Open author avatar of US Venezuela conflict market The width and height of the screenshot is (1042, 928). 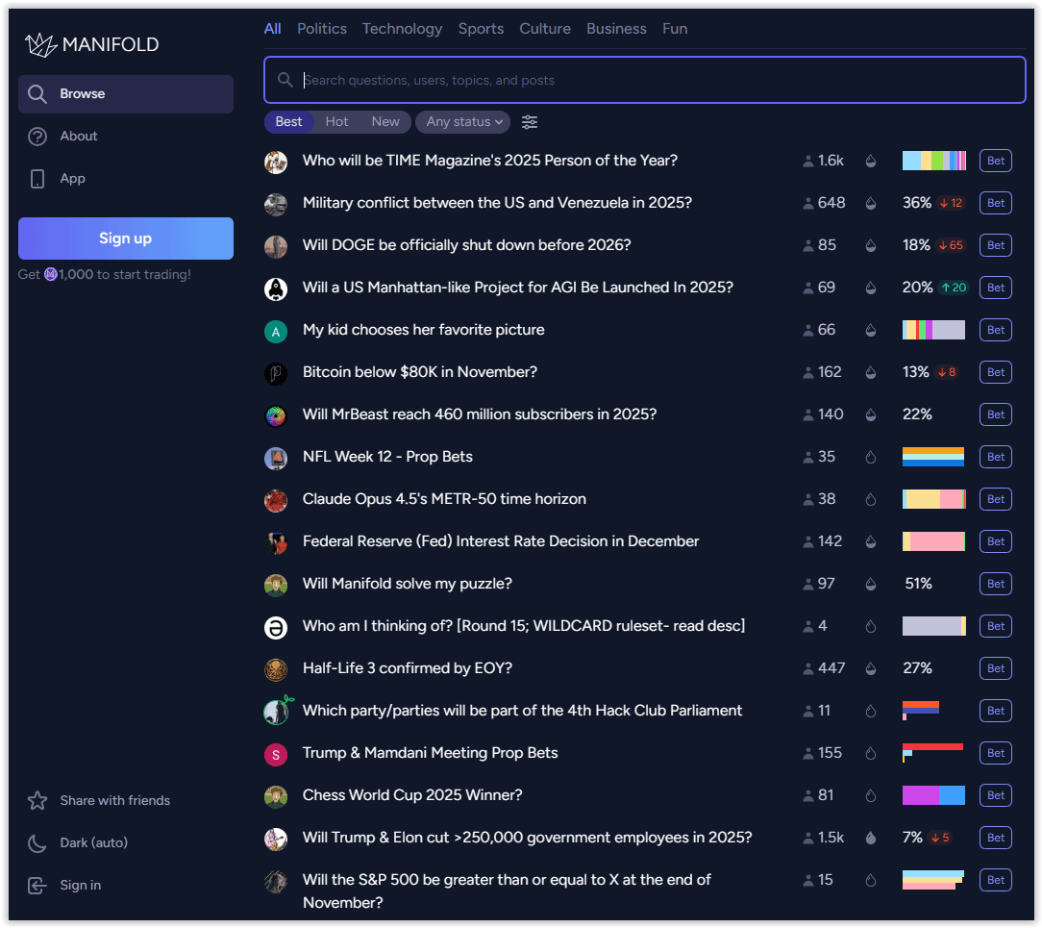(x=276, y=204)
